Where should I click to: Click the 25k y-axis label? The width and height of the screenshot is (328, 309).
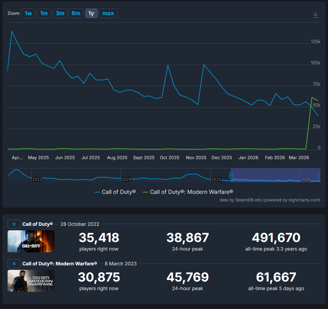point(317,126)
